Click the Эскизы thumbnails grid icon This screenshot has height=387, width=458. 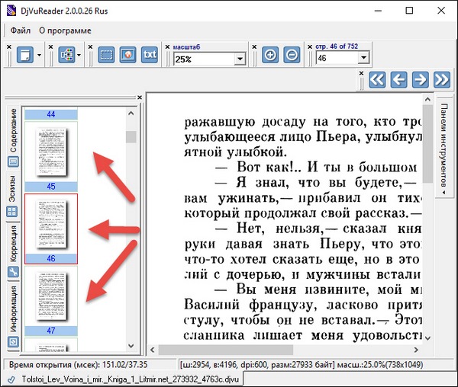click(x=12, y=211)
